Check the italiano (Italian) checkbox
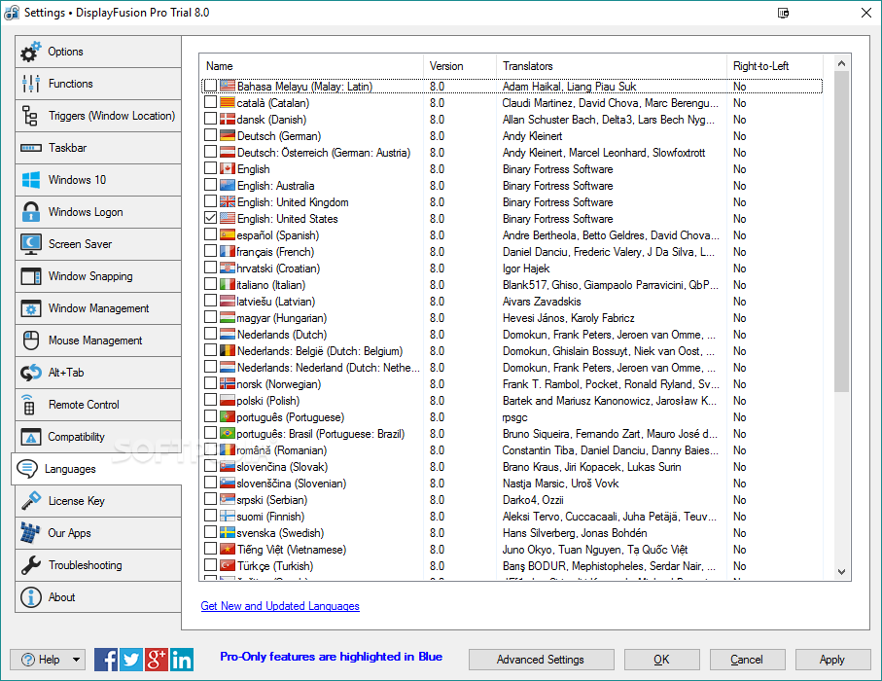The image size is (882, 681). (210, 284)
